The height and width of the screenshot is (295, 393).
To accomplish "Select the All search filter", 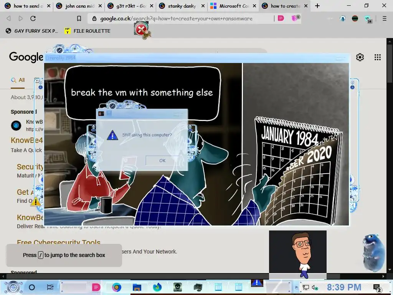I will click(x=18, y=80).
